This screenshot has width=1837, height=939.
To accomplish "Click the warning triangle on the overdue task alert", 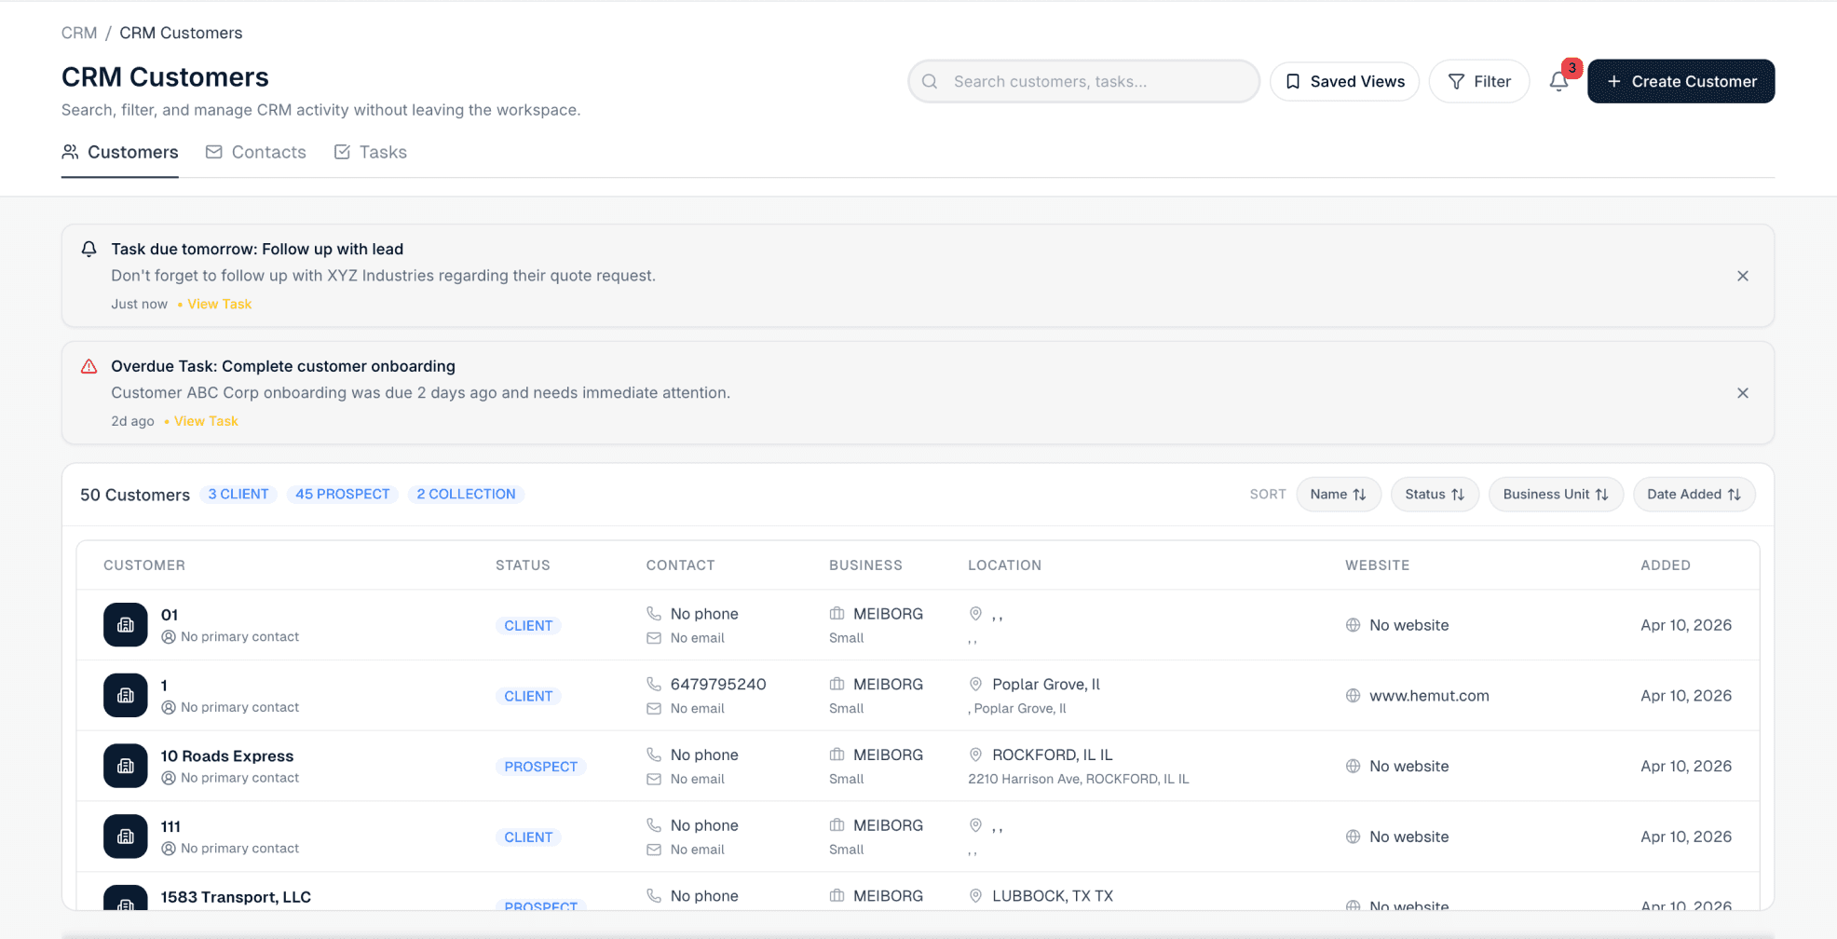I will pos(88,367).
